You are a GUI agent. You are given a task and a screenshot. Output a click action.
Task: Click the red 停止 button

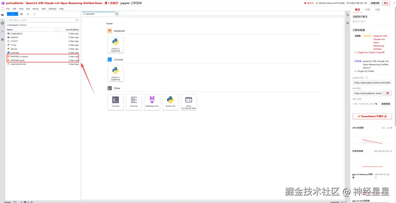(x=386, y=3)
